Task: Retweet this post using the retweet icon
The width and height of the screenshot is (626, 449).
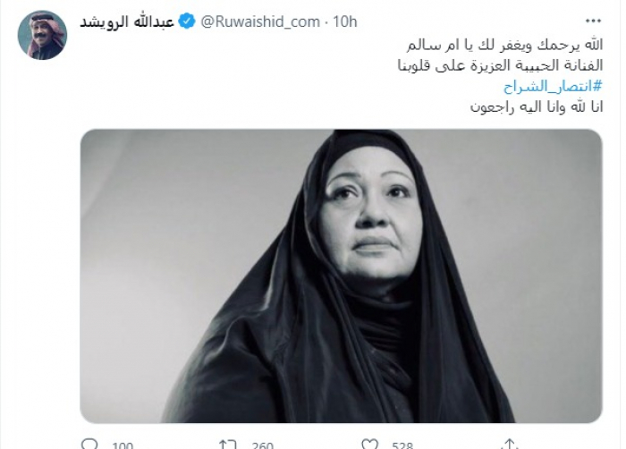Action: coord(228,444)
